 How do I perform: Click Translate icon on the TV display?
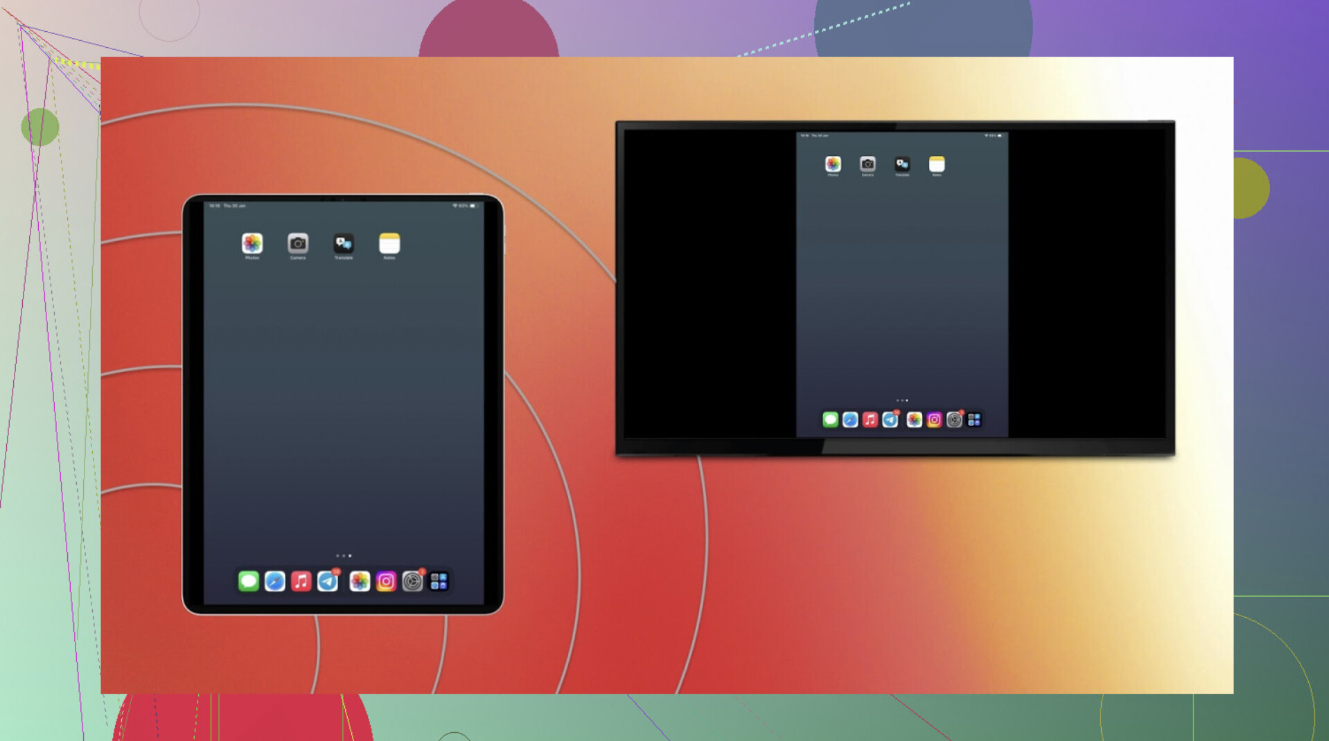tap(902, 164)
